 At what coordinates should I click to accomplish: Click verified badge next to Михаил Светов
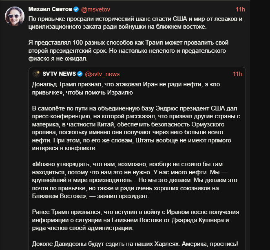click(76, 9)
